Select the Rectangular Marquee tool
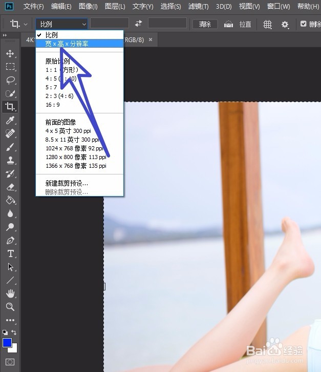The height and width of the screenshot is (372, 321). [10, 67]
